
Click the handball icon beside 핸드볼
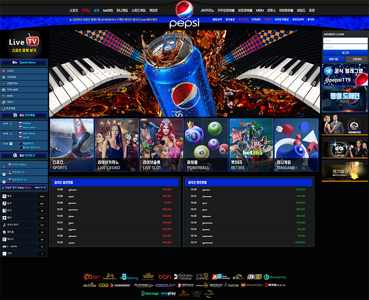pos(4,232)
